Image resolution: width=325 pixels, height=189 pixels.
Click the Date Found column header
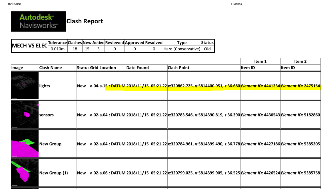137,68
